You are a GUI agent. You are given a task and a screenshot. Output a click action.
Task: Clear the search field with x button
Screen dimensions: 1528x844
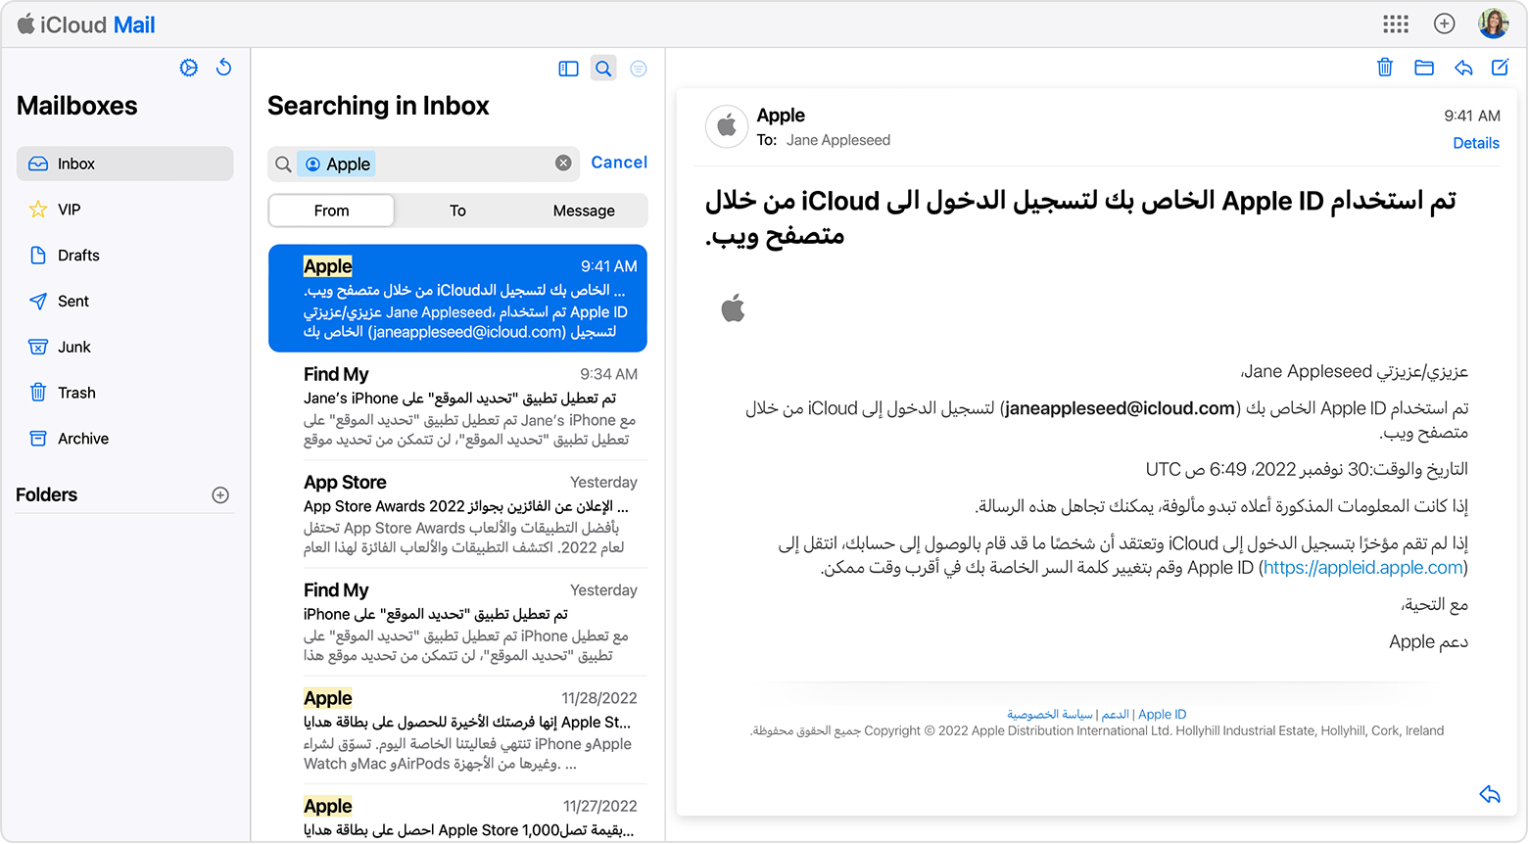pos(563,164)
